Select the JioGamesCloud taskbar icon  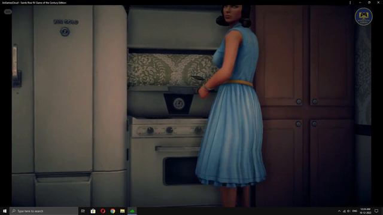(x=132, y=211)
